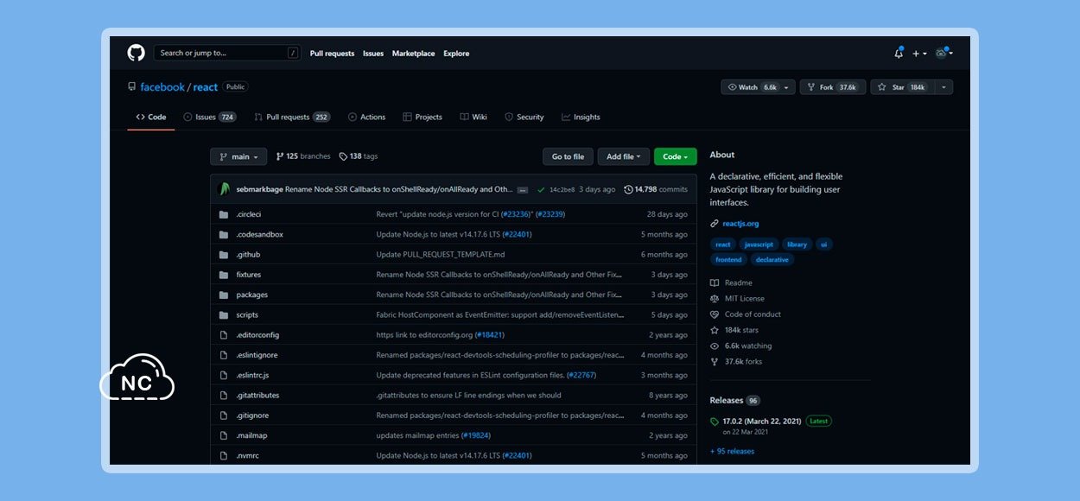The image size is (1080, 501).
Task: Select the declarative topic tag
Action: pyautogui.click(x=772, y=260)
